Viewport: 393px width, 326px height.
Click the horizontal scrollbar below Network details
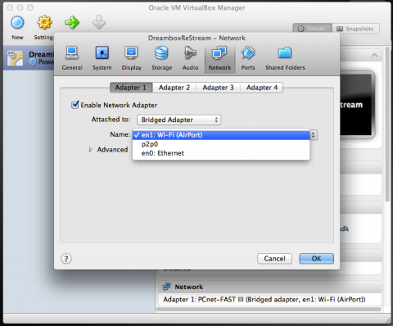point(269,310)
